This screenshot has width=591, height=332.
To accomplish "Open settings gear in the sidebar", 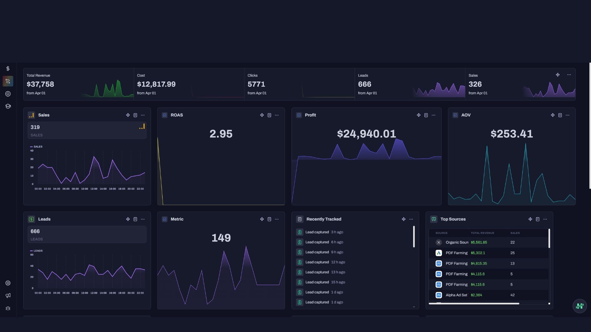I will (x=8, y=283).
